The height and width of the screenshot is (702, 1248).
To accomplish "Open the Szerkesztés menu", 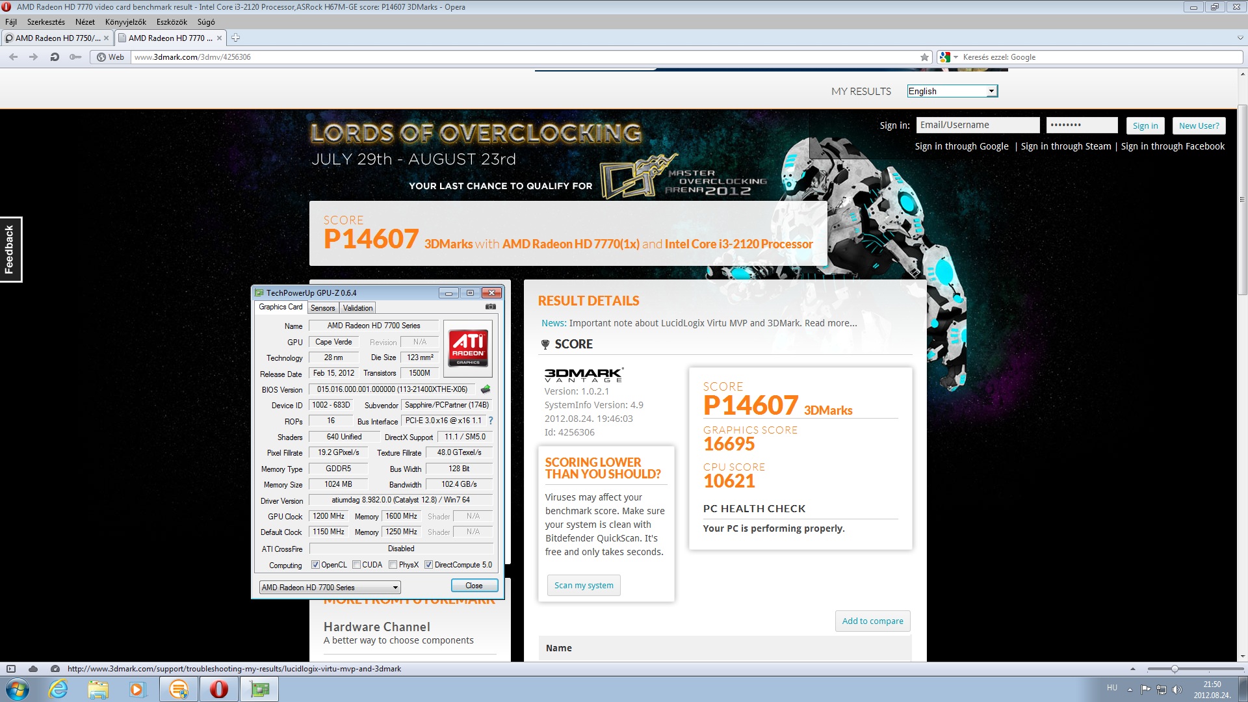I will (x=46, y=22).
